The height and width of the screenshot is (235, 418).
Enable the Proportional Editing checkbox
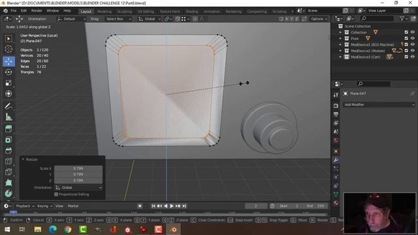point(56,195)
